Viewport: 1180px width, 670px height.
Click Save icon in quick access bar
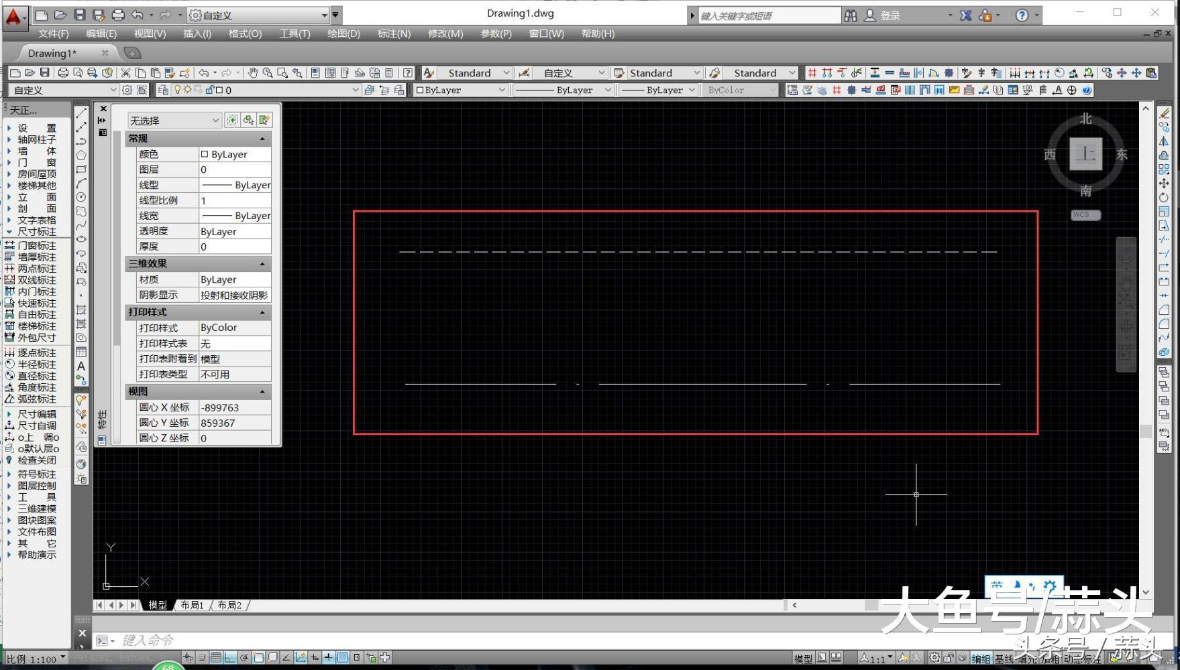79,15
